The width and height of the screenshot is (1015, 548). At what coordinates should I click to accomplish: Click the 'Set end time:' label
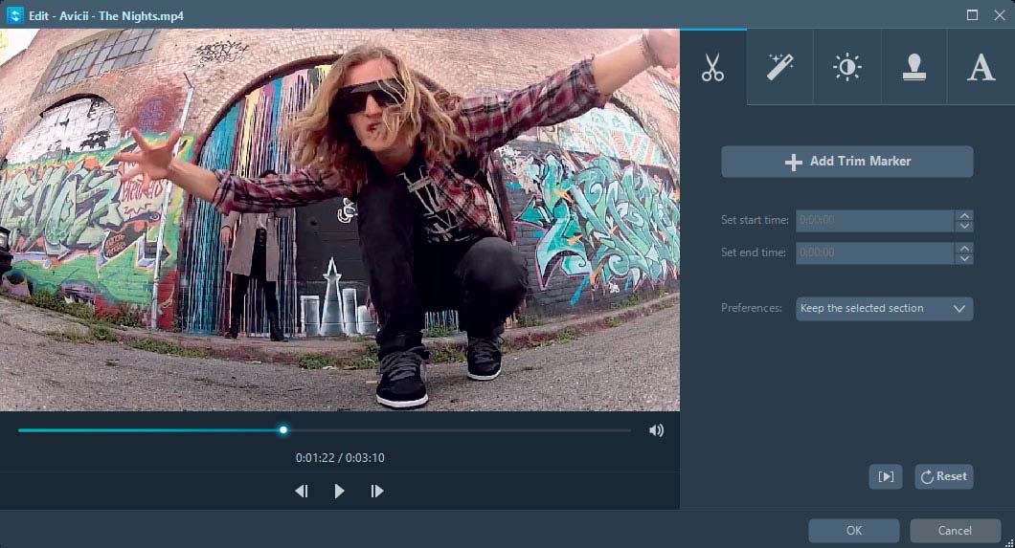(754, 252)
